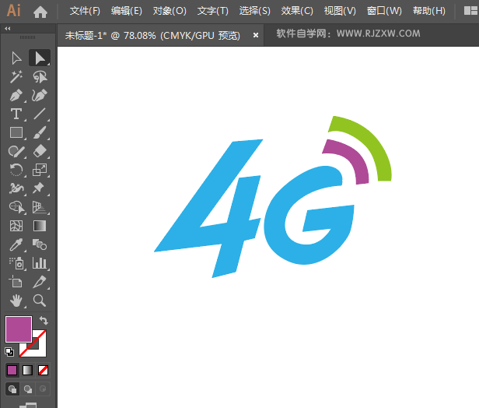
Task: Select the Gradient tool
Action: pyautogui.click(x=40, y=226)
